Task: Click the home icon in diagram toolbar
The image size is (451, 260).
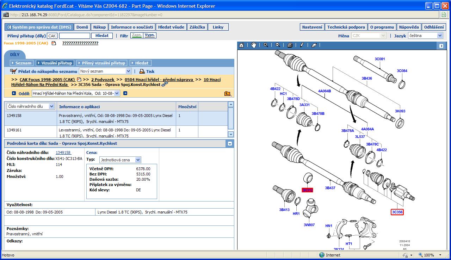Action: click(241, 45)
